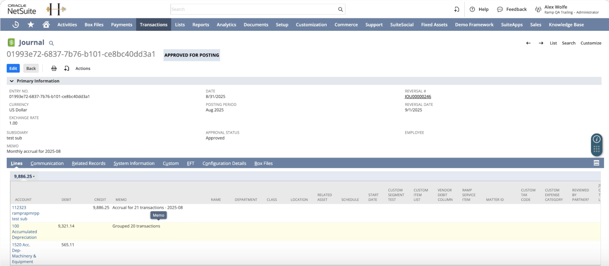The width and height of the screenshot is (609, 266).
Task: Open the SuiteSocial menu
Action: [x=402, y=24]
